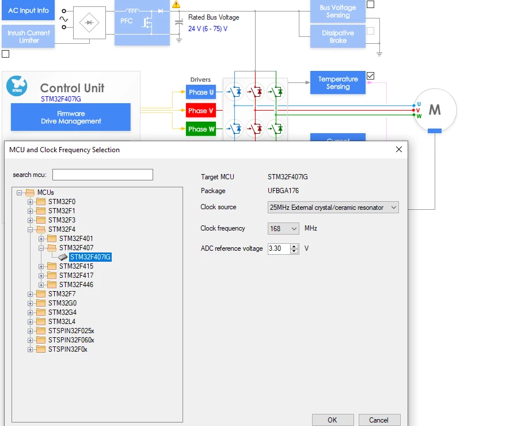Open Firmware Drive Management block
This screenshot has height=426, width=517.
pos(71,117)
